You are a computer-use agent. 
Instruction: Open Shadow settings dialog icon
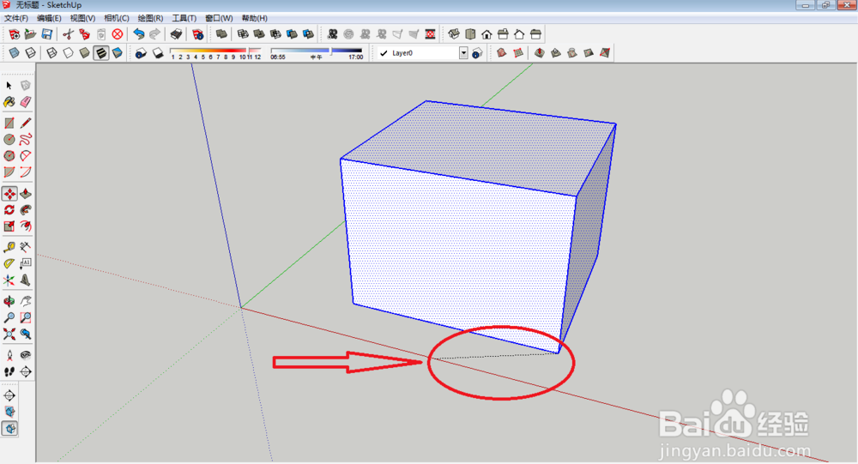(141, 53)
